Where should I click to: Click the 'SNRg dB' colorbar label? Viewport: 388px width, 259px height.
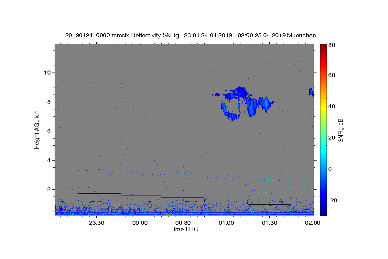340,130
